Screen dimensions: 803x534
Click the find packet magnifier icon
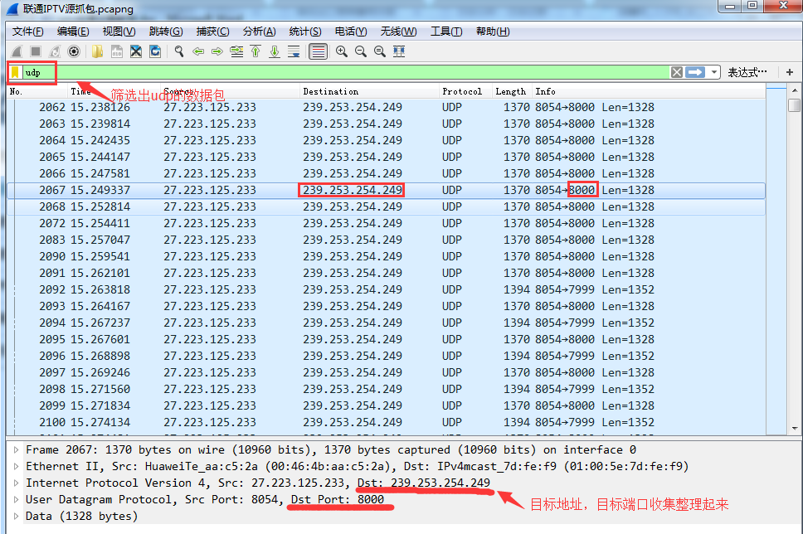point(178,51)
